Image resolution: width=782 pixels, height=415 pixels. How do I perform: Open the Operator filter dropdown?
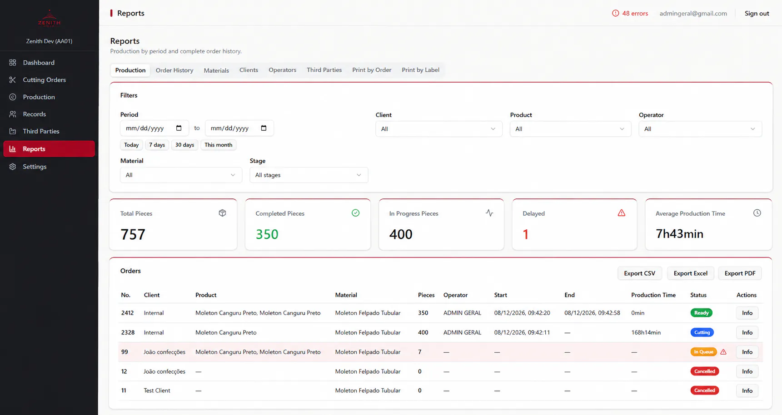(700, 129)
